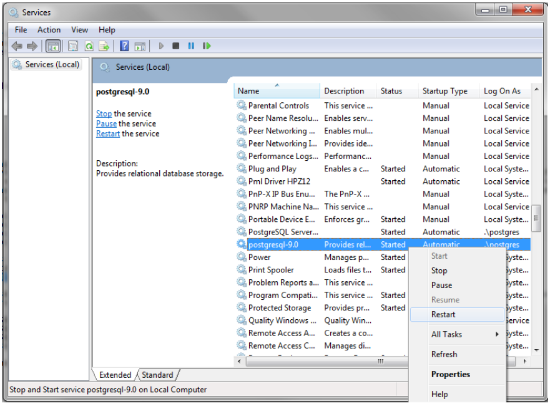Choose Restart in the context menu

point(443,314)
